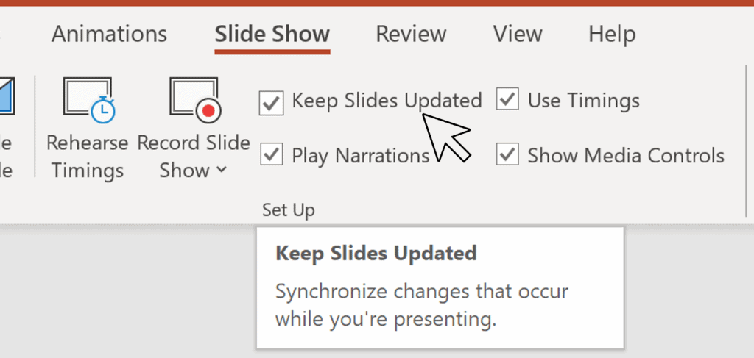Click the Rehearse Timings stopwatch icon
This screenshot has height=358, width=754.
pos(88,100)
